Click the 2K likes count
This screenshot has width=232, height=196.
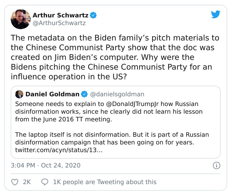point(27,182)
